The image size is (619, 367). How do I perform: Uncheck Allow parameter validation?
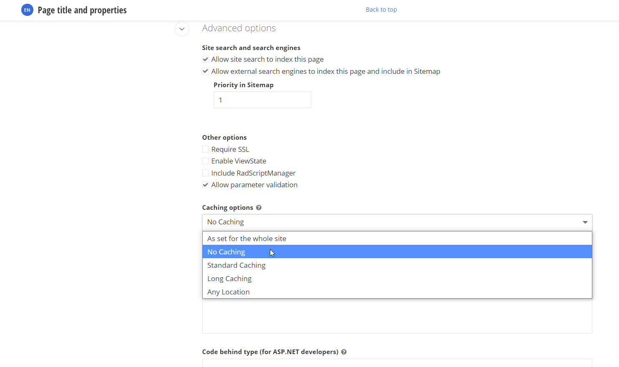(206, 185)
